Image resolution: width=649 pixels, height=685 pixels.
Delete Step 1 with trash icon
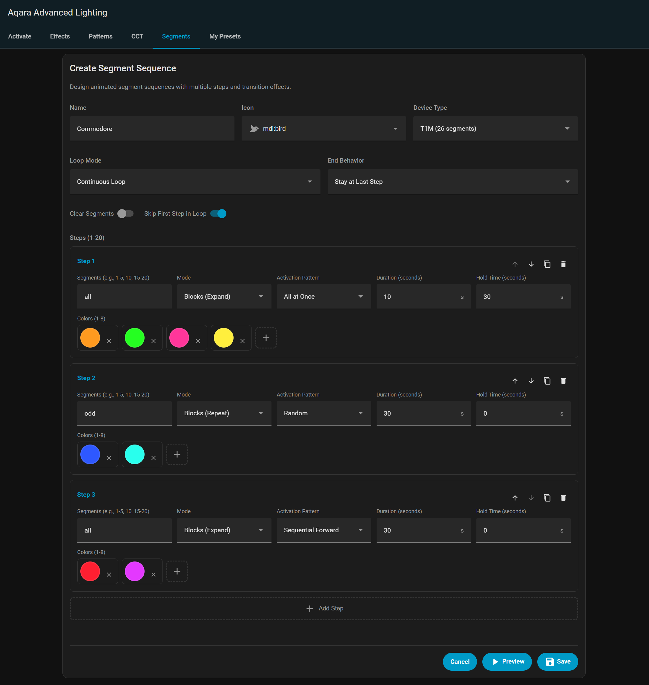(x=563, y=264)
